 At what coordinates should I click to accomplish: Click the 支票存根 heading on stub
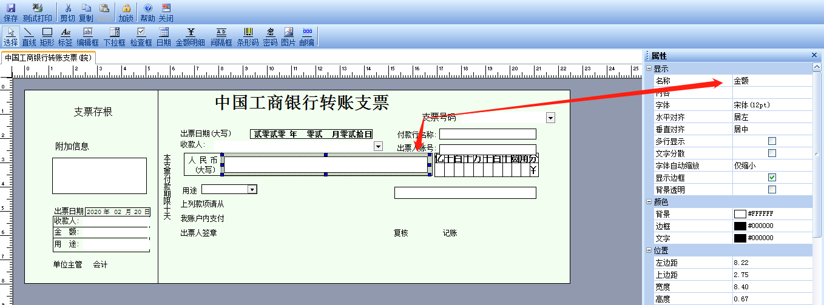coord(93,112)
